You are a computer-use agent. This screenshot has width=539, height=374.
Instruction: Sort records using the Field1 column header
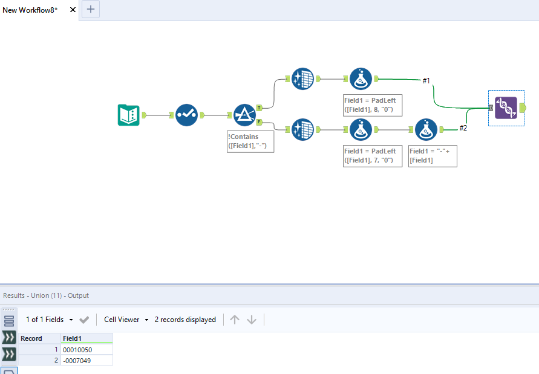point(73,338)
